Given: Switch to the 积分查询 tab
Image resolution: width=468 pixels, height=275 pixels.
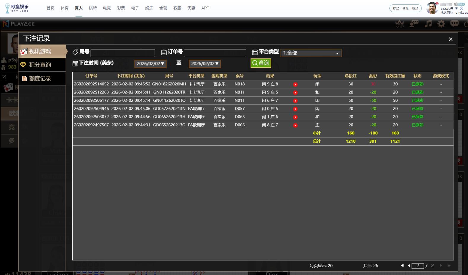Looking at the screenshot, I should click(x=40, y=65).
